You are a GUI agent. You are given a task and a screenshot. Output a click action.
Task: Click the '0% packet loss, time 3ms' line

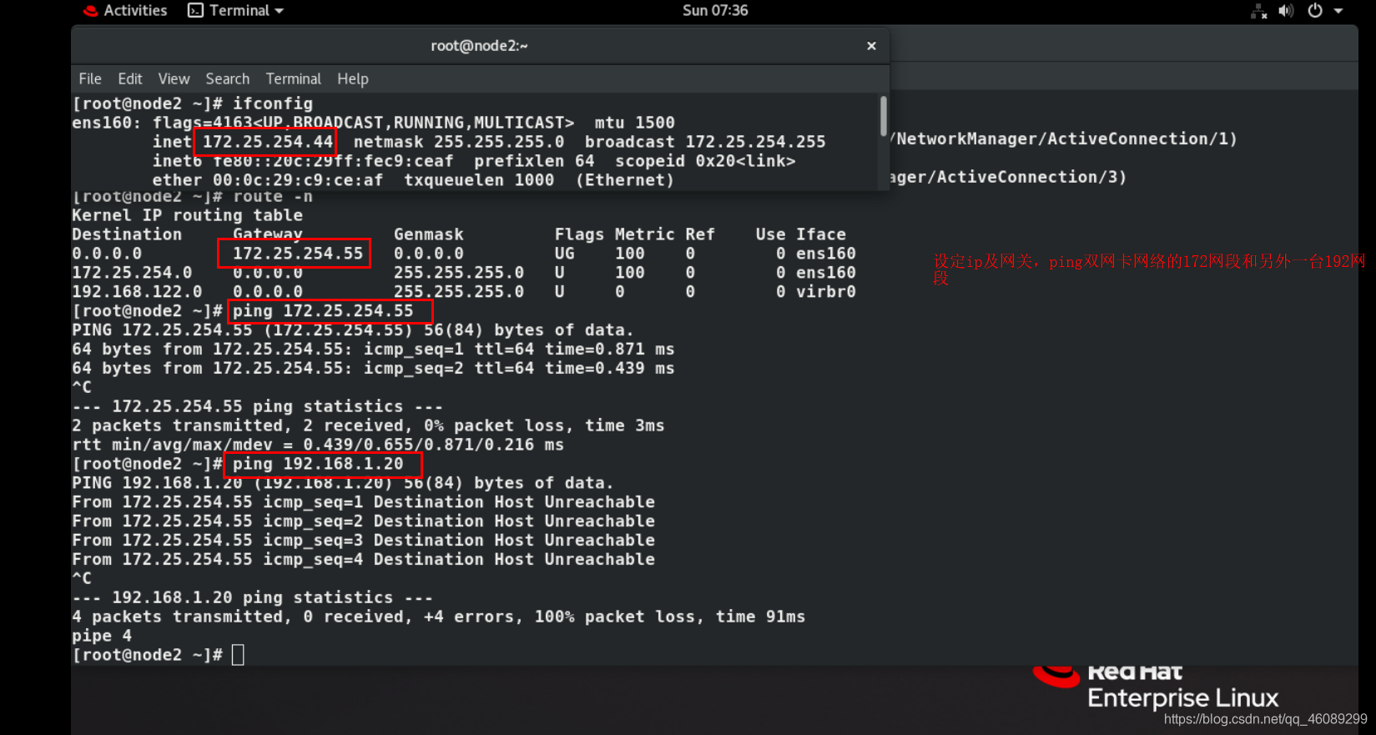click(368, 426)
